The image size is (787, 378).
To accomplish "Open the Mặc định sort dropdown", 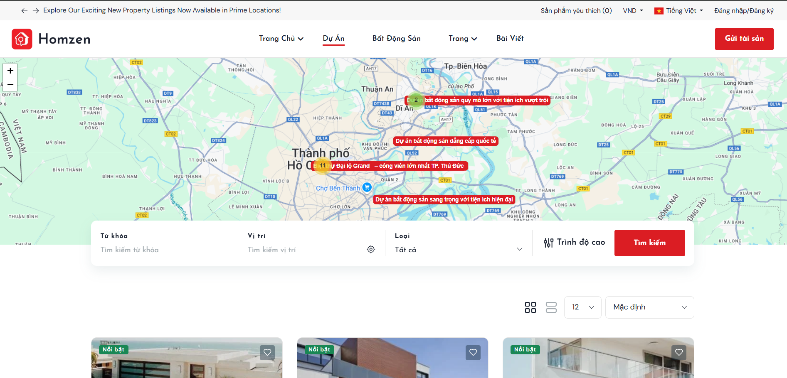I will pos(649,307).
